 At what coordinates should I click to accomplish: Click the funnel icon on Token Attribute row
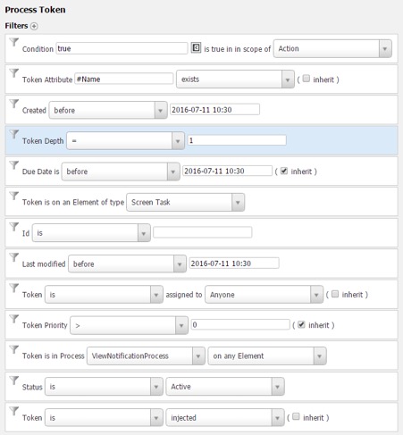click(x=13, y=72)
